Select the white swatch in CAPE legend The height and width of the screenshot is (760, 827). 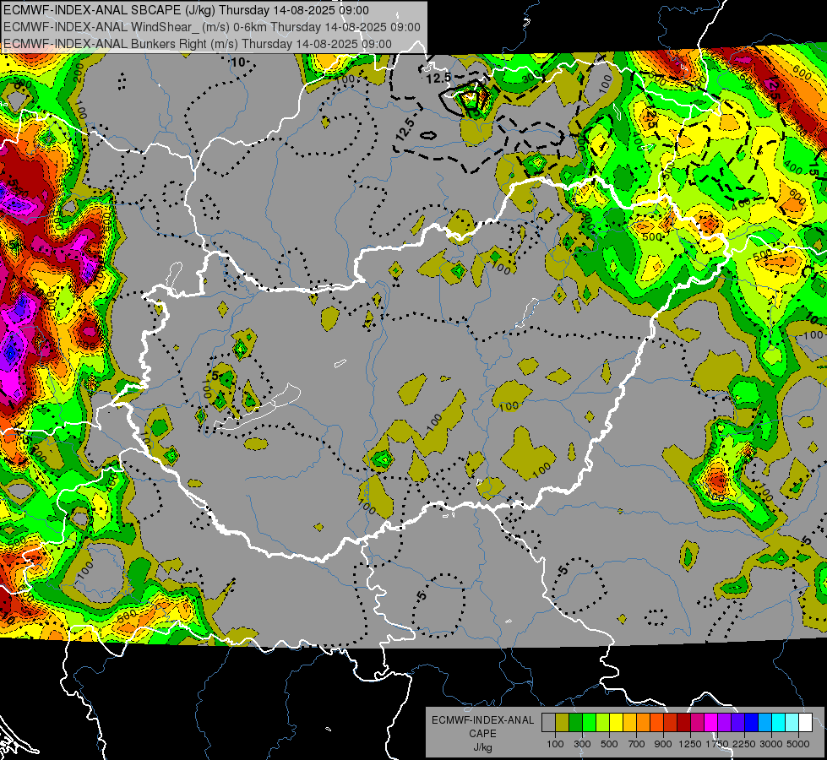click(805, 723)
